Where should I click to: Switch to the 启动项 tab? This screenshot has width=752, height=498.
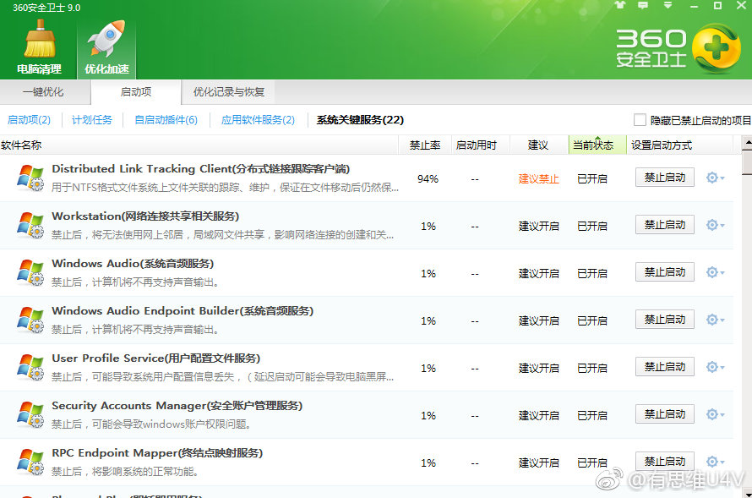point(136,92)
